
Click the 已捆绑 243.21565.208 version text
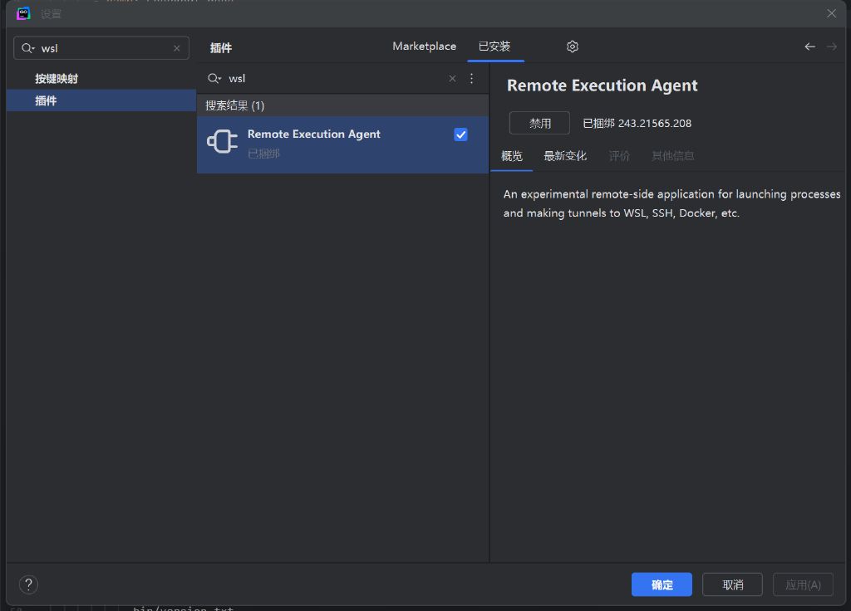click(637, 123)
